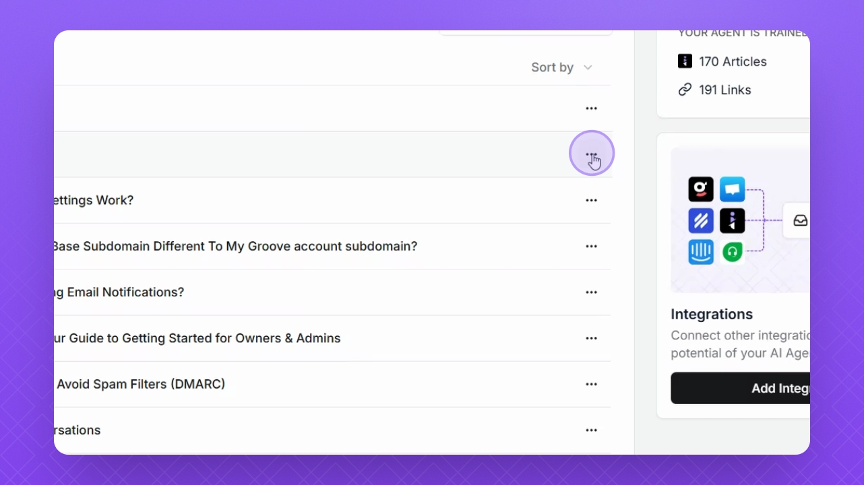Select the article title ending in 'rsations'
Image resolution: width=864 pixels, height=485 pixels.
pyautogui.click(x=78, y=430)
